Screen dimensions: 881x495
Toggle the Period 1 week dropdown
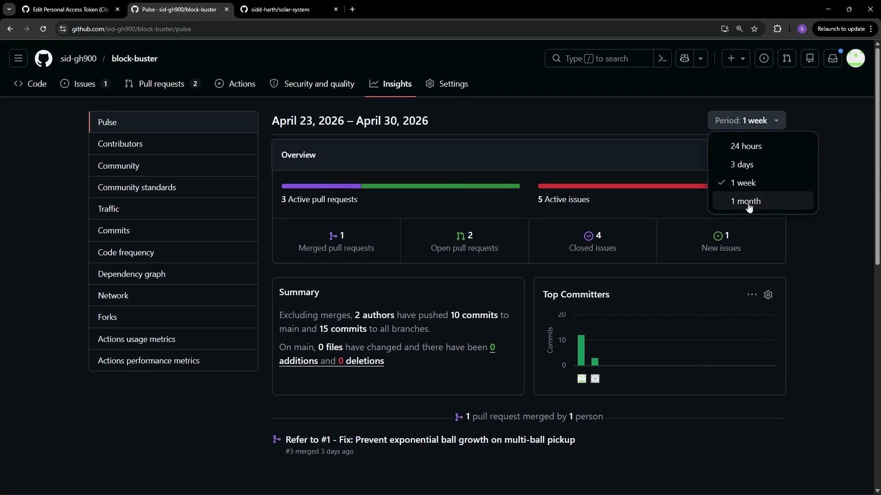click(x=747, y=121)
